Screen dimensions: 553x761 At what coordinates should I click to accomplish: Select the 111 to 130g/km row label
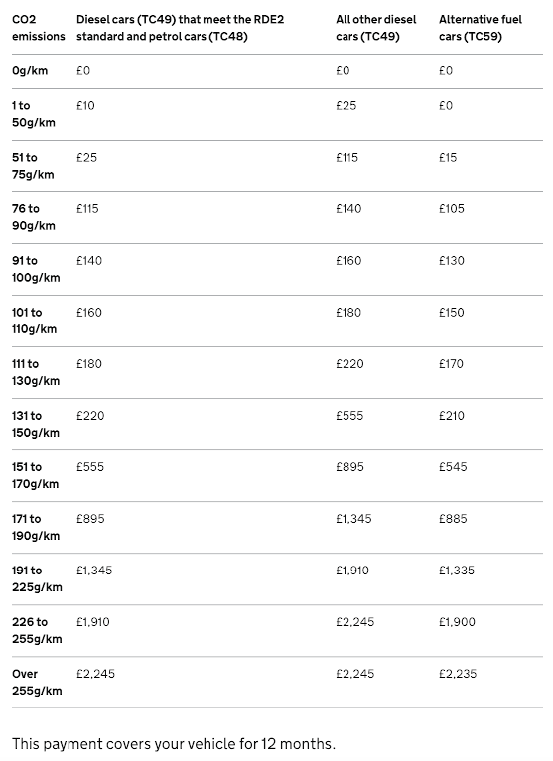click(36, 372)
